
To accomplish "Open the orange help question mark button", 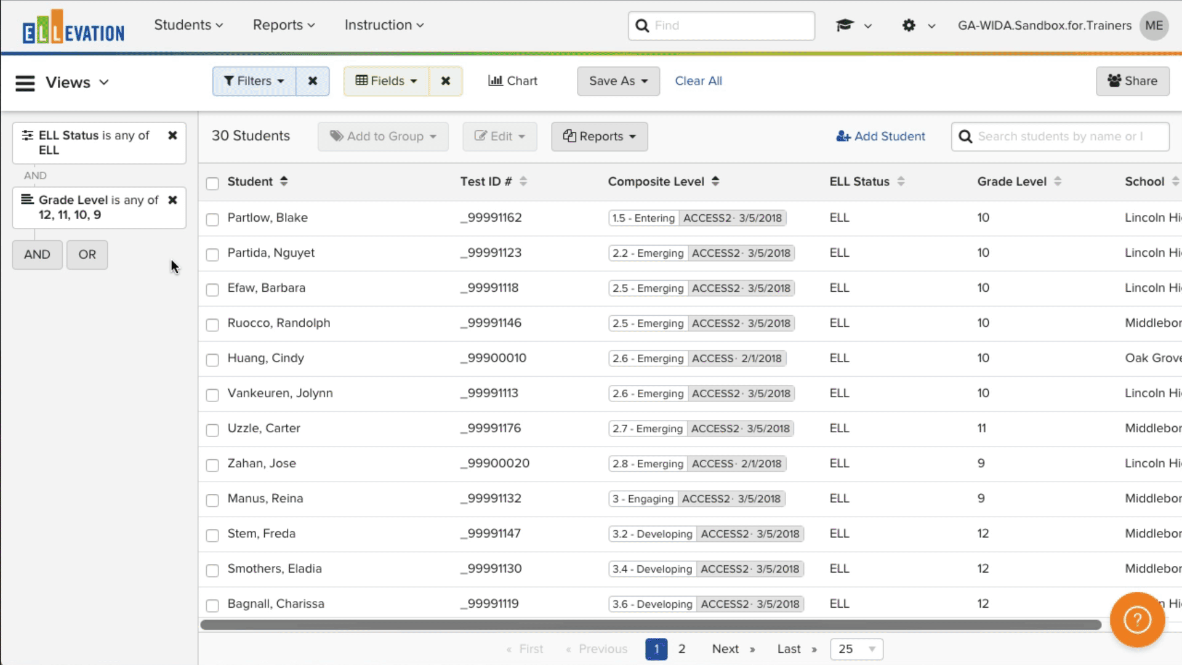I will [x=1137, y=619].
